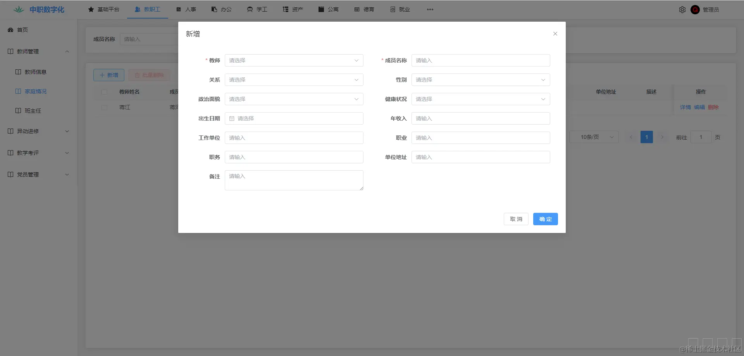The width and height of the screenshot is (744, 356).
Task: Open the 就业 top menu
Action: 400,9
